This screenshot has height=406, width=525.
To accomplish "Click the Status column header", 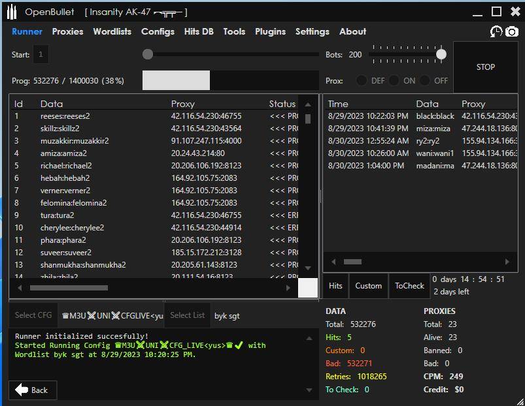I will point(282,104).
